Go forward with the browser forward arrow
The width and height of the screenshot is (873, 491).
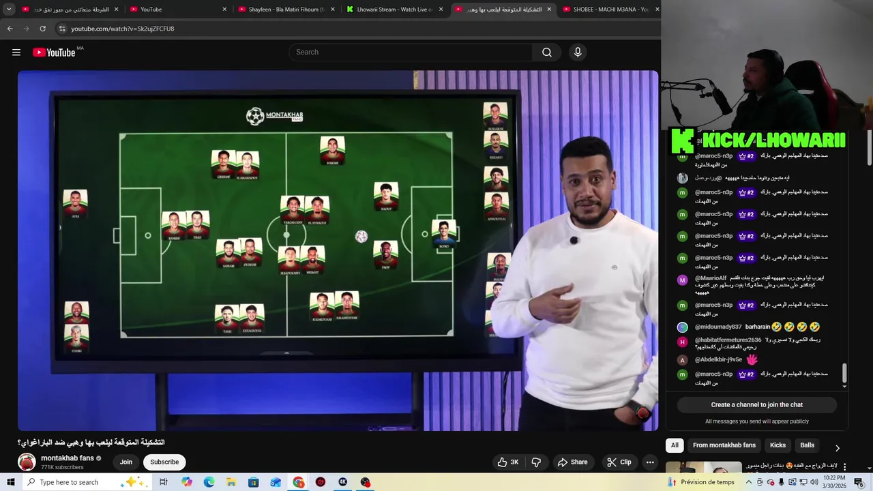pos(26,29)
